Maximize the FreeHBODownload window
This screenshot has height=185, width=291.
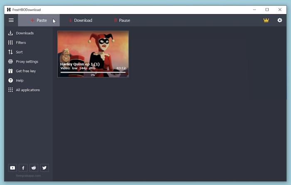267,10
